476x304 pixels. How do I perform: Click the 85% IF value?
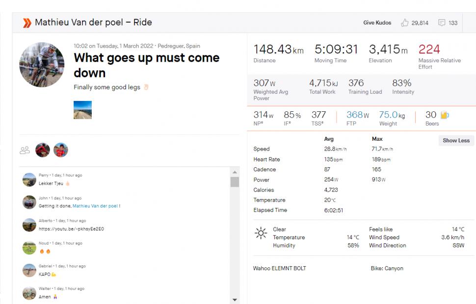click(x=292, y=115)
